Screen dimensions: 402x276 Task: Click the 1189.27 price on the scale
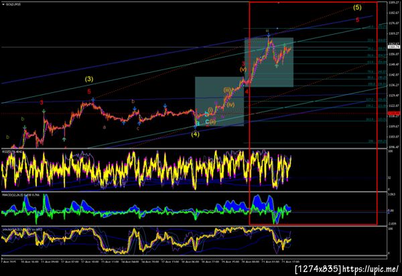click(393, 3)
